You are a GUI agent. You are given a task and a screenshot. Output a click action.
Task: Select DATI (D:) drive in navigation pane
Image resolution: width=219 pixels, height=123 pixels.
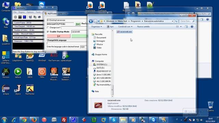point(99,68)
